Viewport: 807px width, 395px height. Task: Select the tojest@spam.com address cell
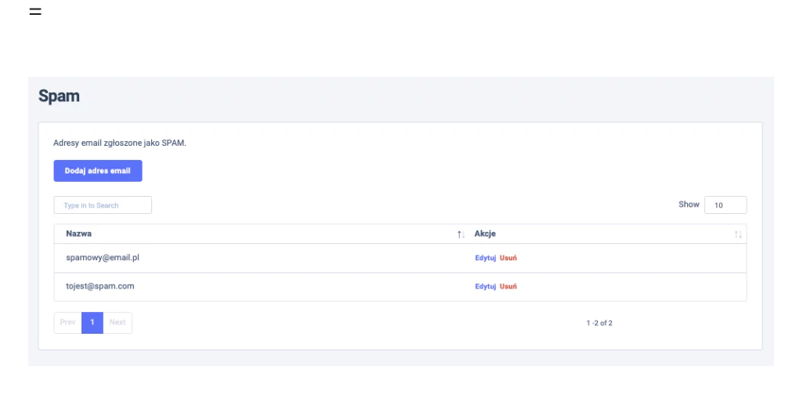[100, 286]
